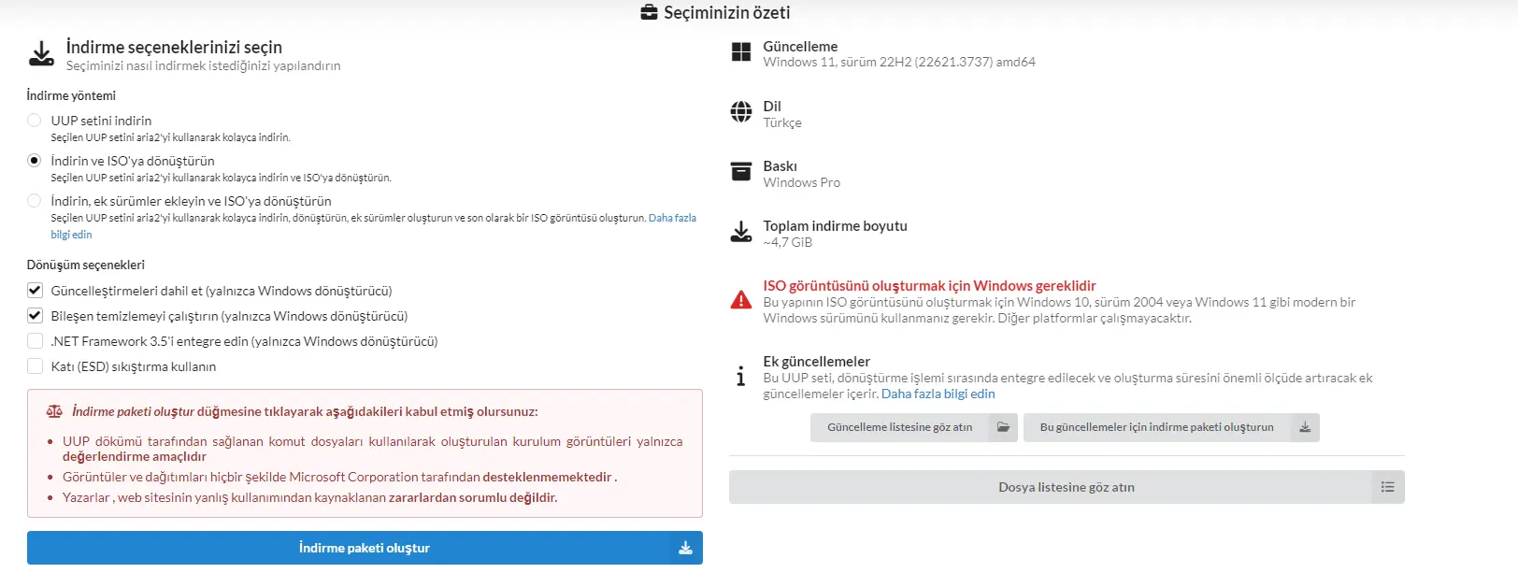Viewport: 1518px width, 573px height.
Task: Click the folder icon on Güncelleme listesine göz atın
Action: coord(1003,427)
